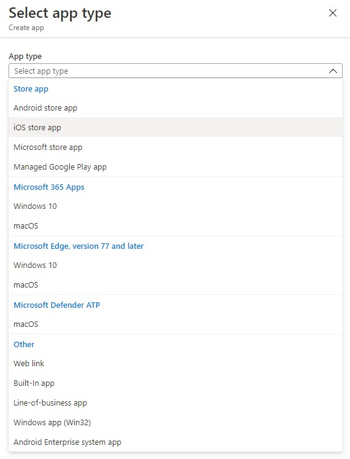This screenshot has width=350, height=459.
Task: Choose Android store app option
Action: tap(175, 108)
